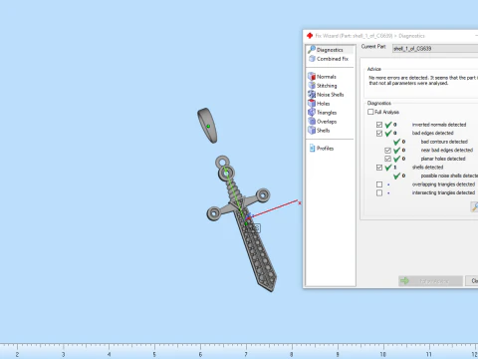
Task: Open the Normals fix icon
Action: (312, 77)
